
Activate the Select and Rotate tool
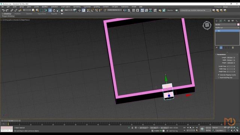[x=54, y=10]
